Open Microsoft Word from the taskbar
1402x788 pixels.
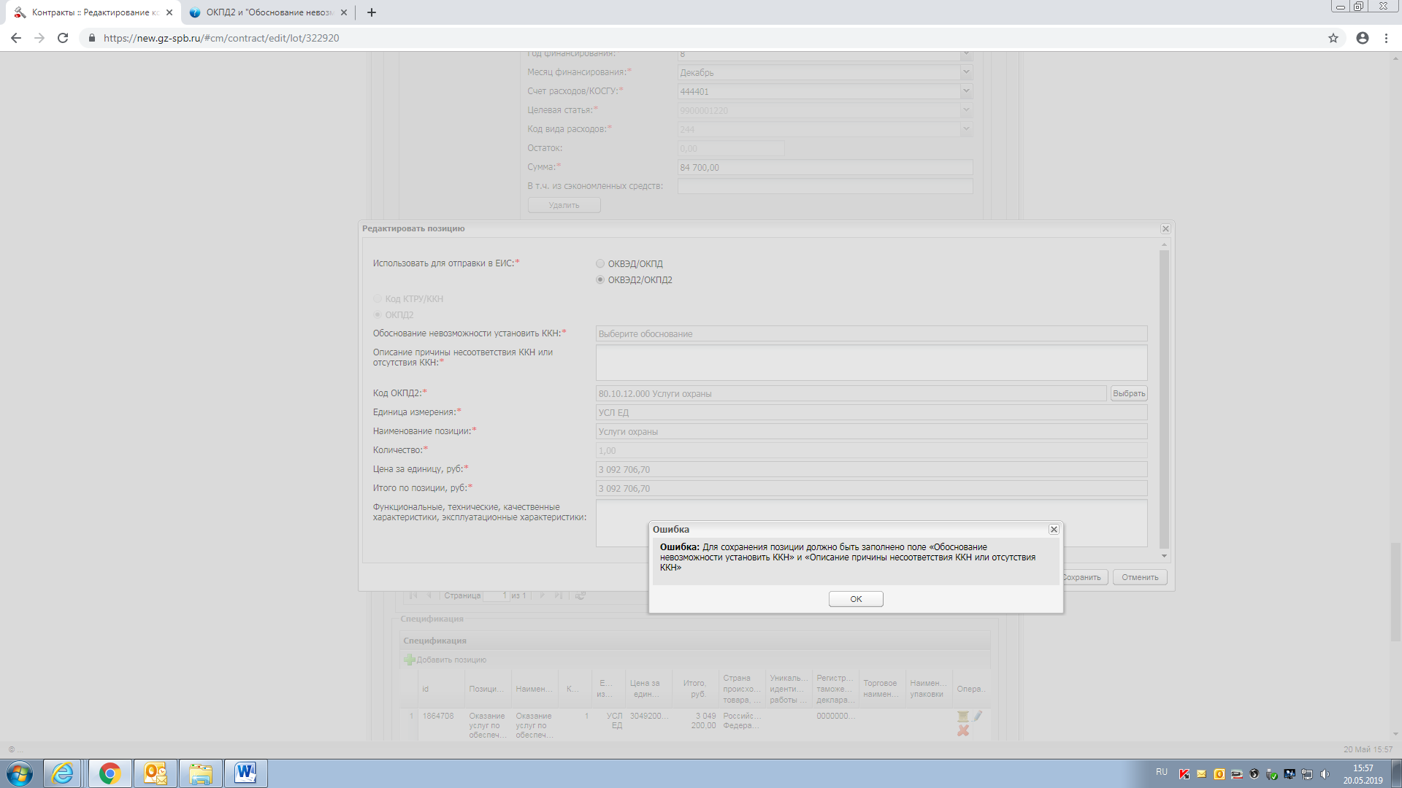click(245, 773)
